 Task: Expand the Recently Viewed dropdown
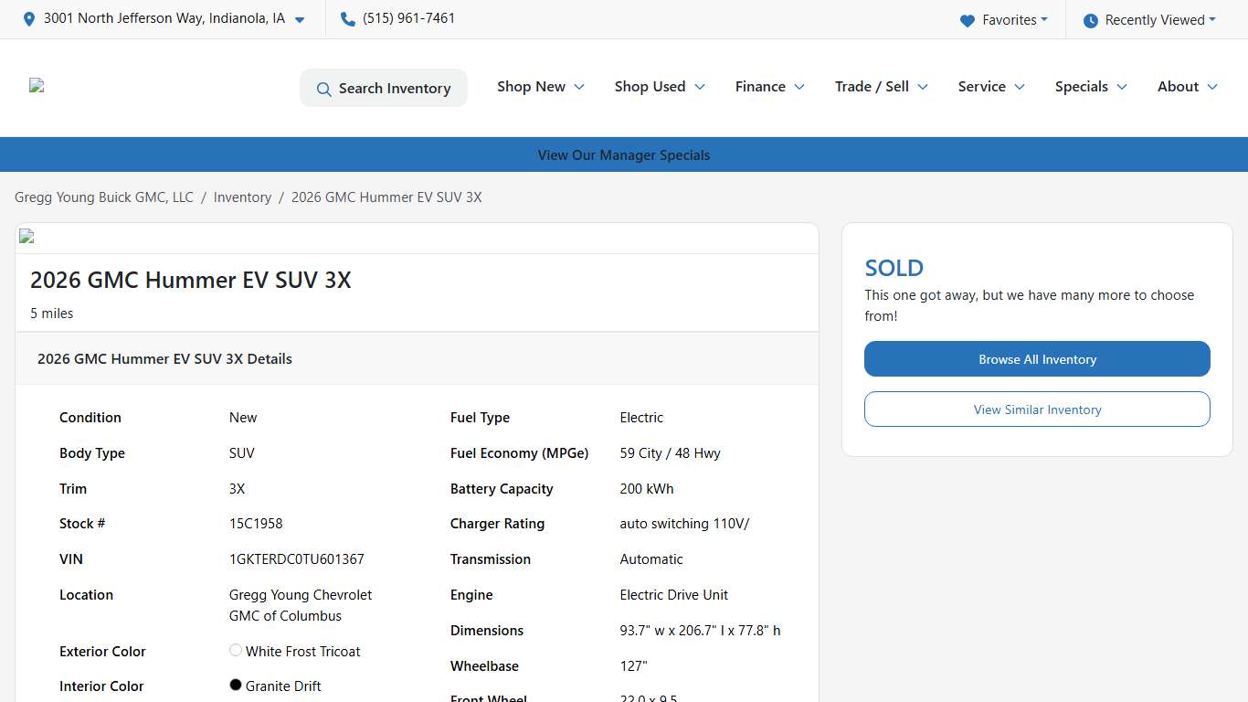pyautogui.click(x=1149, y=19)
